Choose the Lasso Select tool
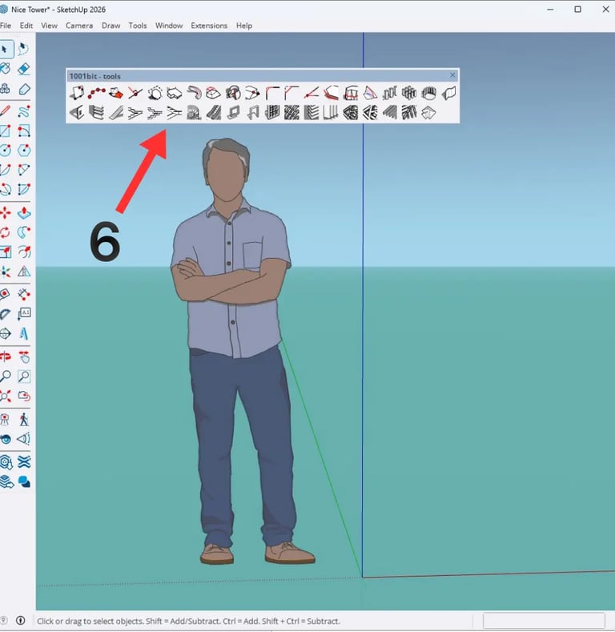615x632 pixels. click(24, 50)
